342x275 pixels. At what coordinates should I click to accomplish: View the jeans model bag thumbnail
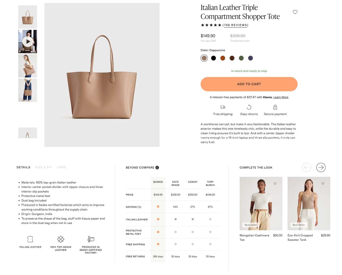pyautogui.click(x=28, y=90)
